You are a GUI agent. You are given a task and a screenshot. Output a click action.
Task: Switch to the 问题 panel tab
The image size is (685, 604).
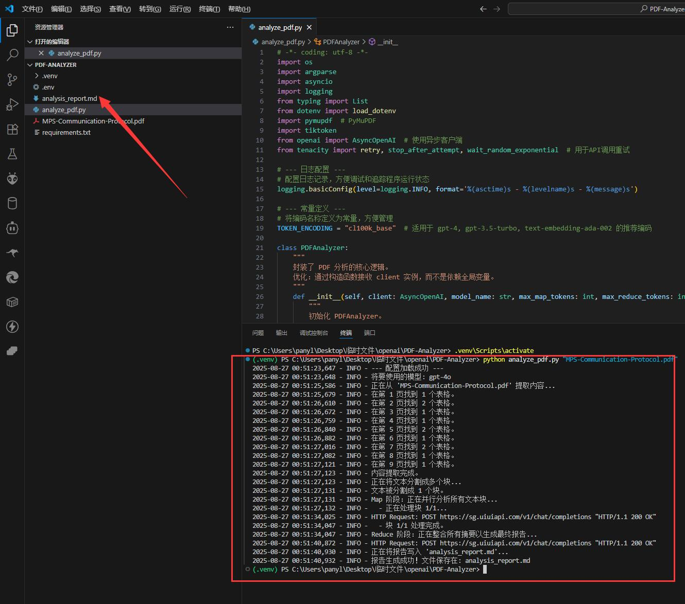click(258, 333)
